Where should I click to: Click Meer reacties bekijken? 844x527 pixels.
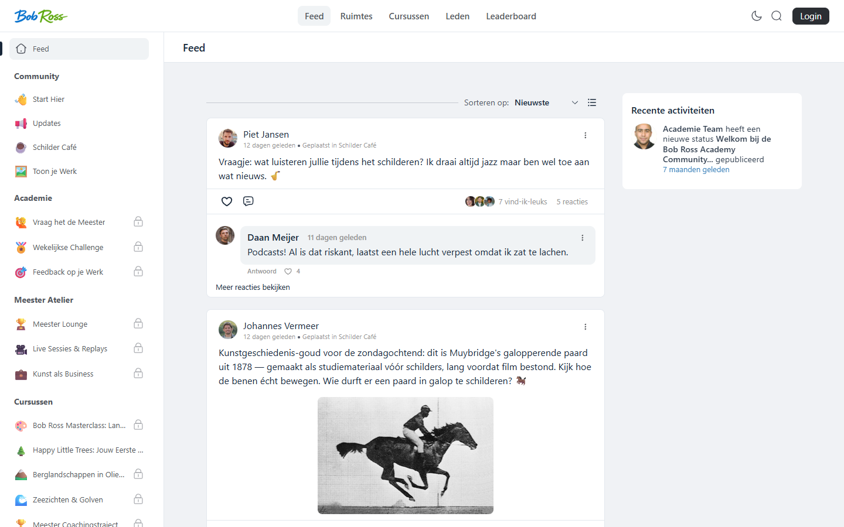click(253, 287)
